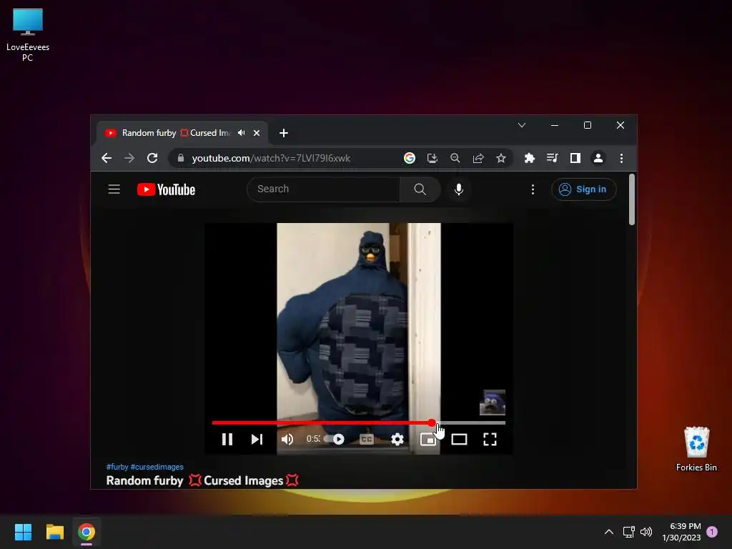Enable miniplayer mode

click(427, 440)
